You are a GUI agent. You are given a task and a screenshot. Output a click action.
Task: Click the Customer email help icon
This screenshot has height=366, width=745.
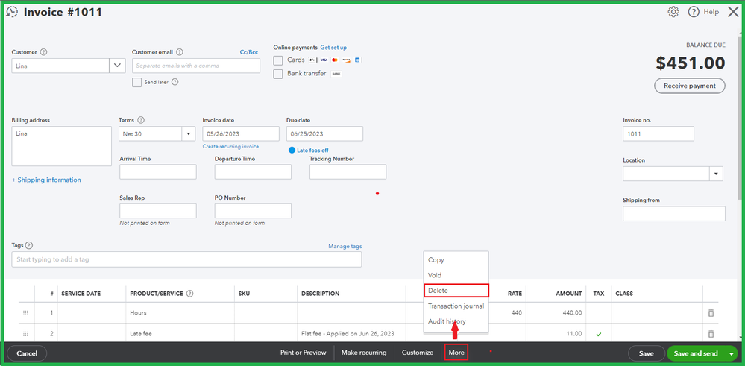pyautogui.click(x=180, y=52)
